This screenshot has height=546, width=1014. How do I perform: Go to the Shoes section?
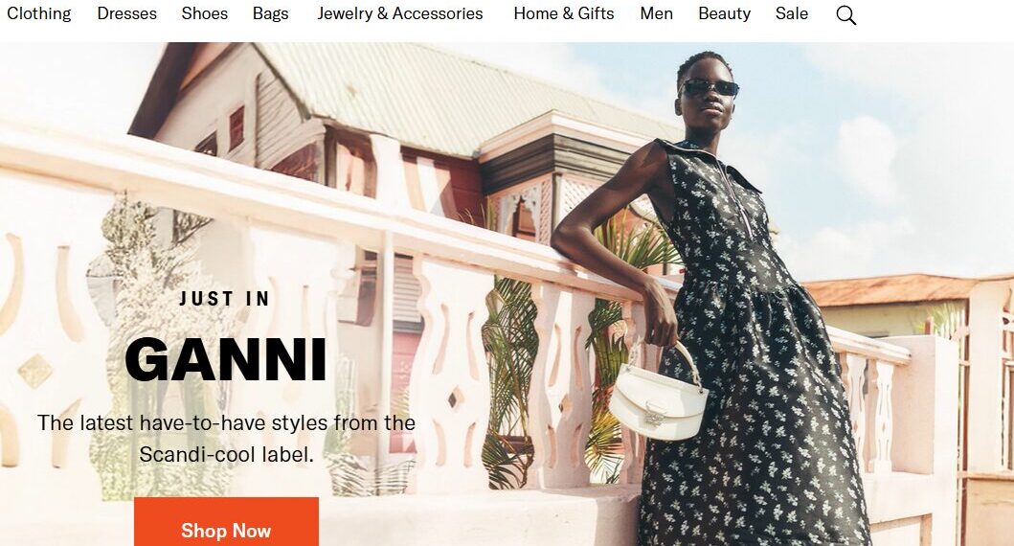tap(204, 13)
